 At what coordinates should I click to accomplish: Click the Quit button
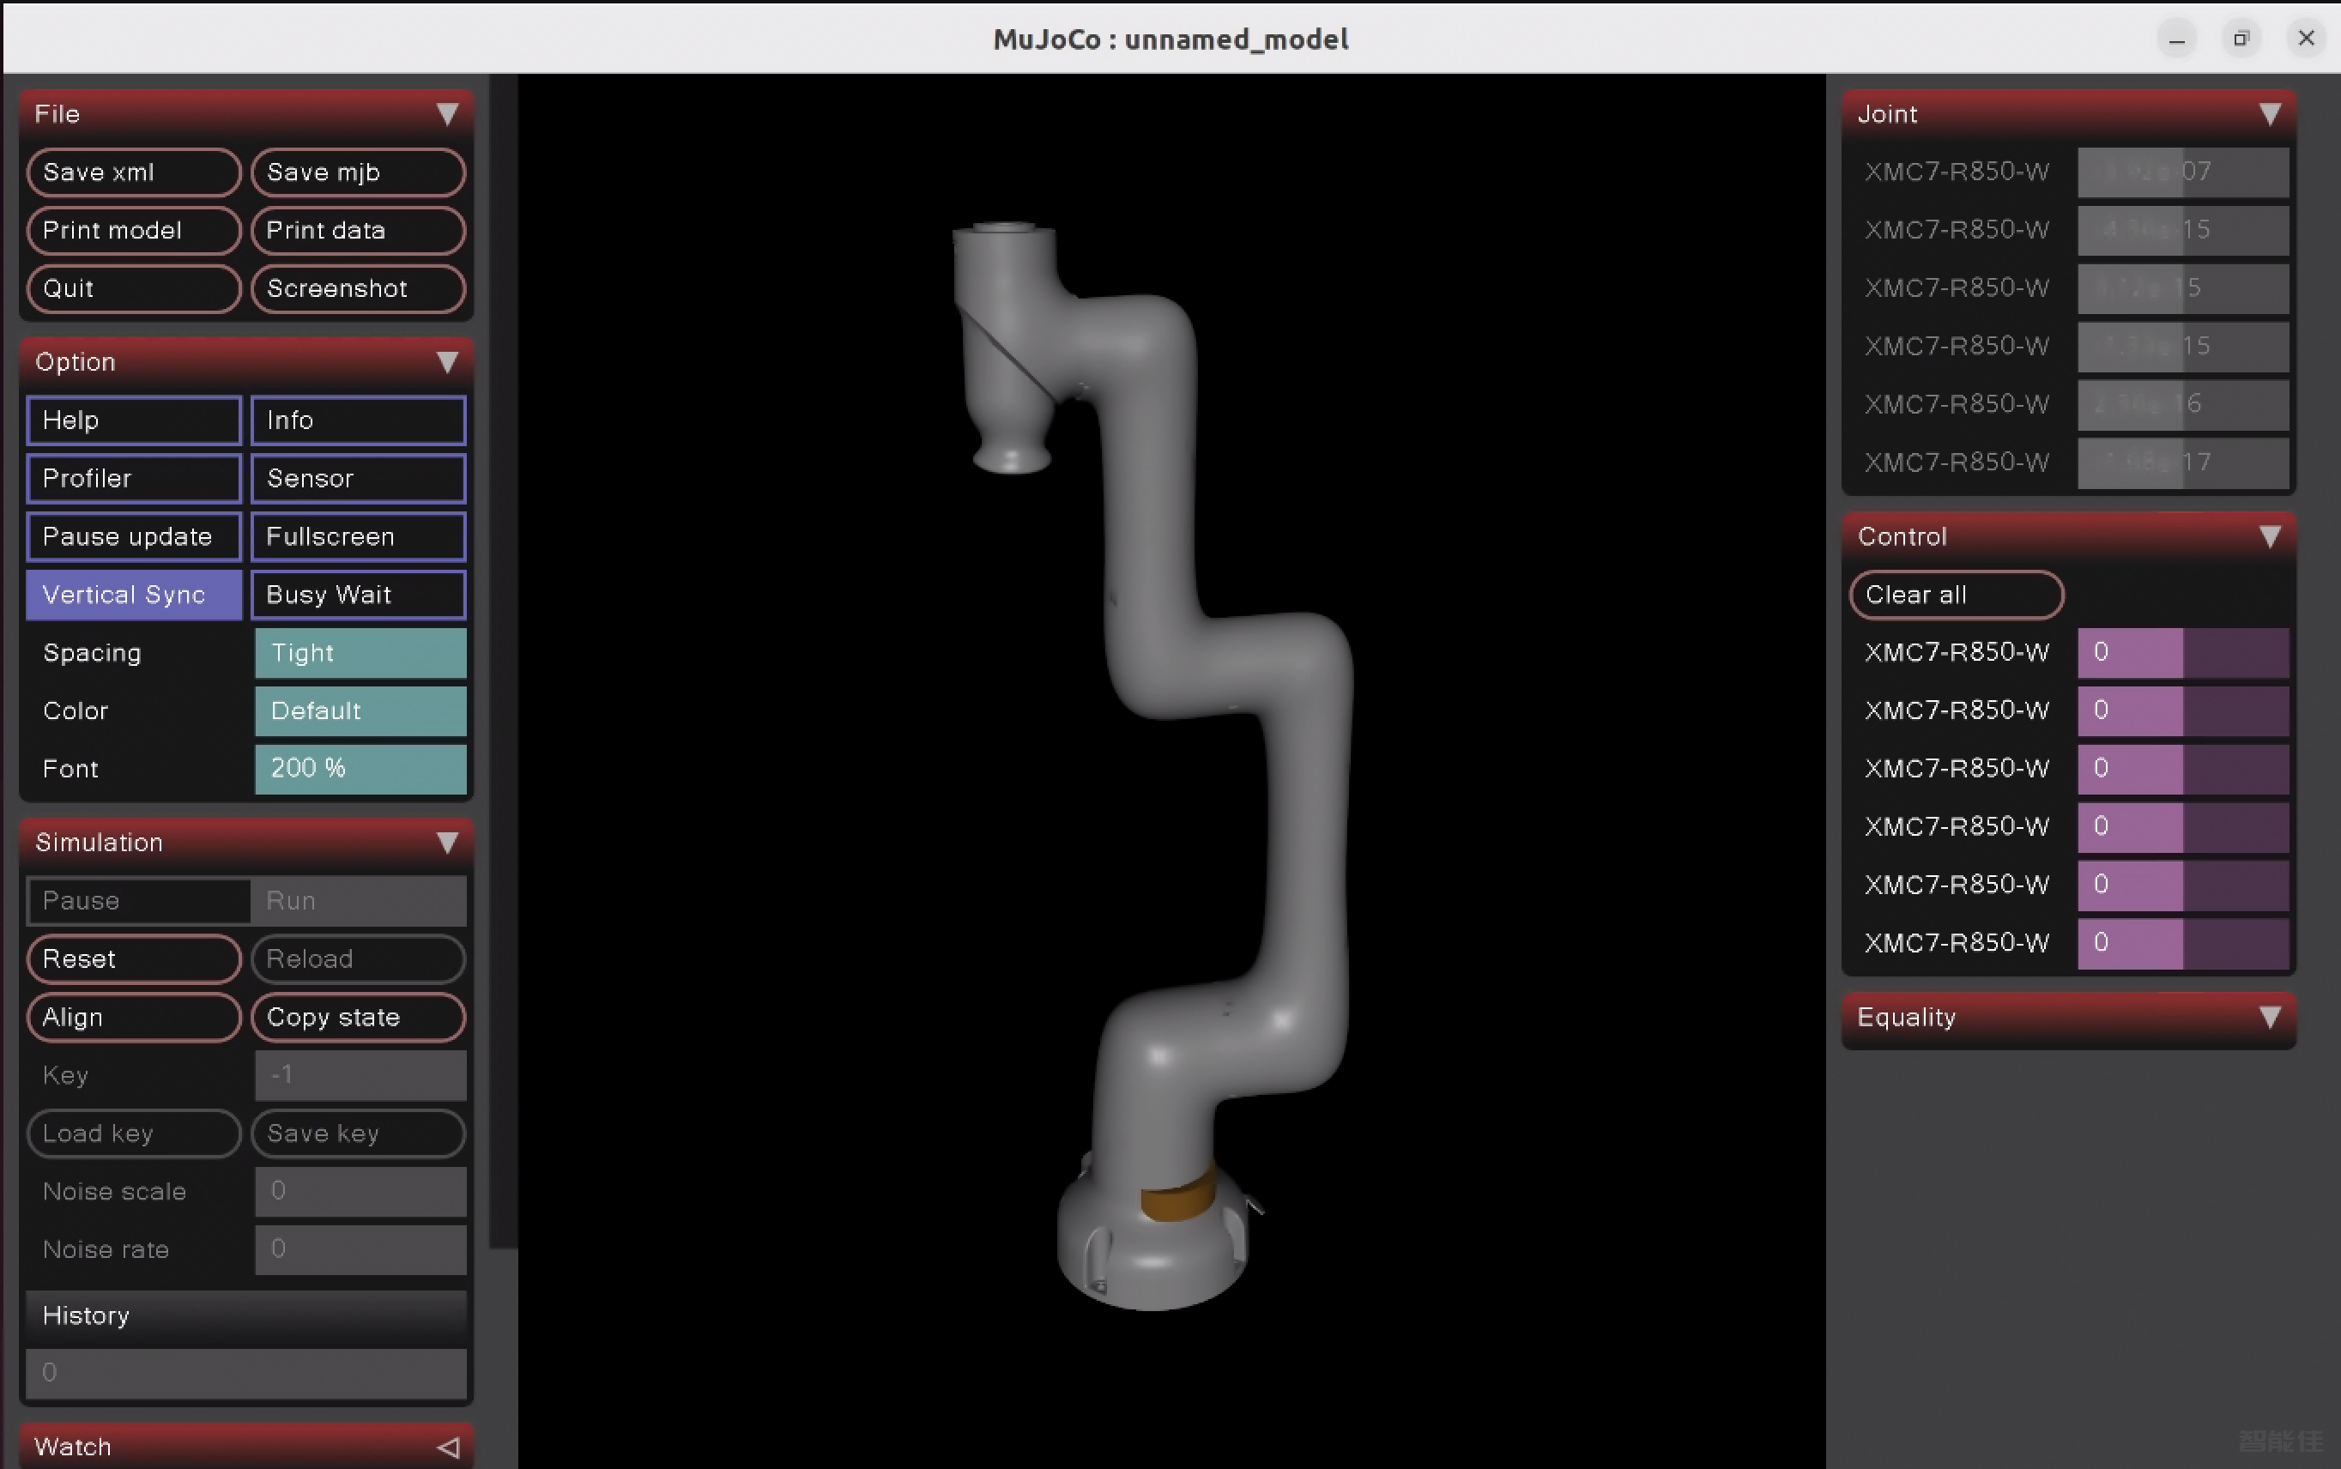click(x=134, y=288)
